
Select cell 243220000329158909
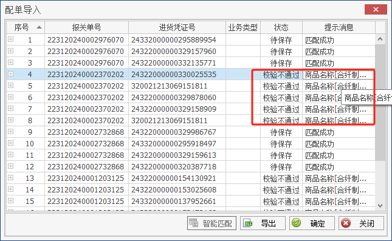point(177,109)
